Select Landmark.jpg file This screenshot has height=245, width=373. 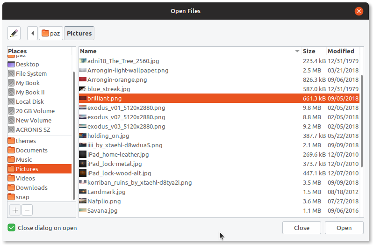pyautogui.click(x=219, y=192)
